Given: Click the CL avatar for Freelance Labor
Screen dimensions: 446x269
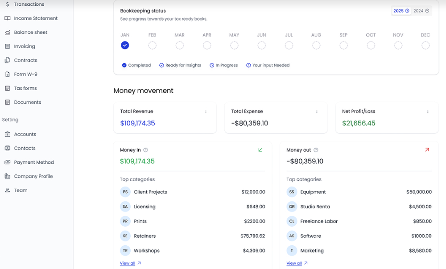Looking at the screenshot, I should [292, 221].
